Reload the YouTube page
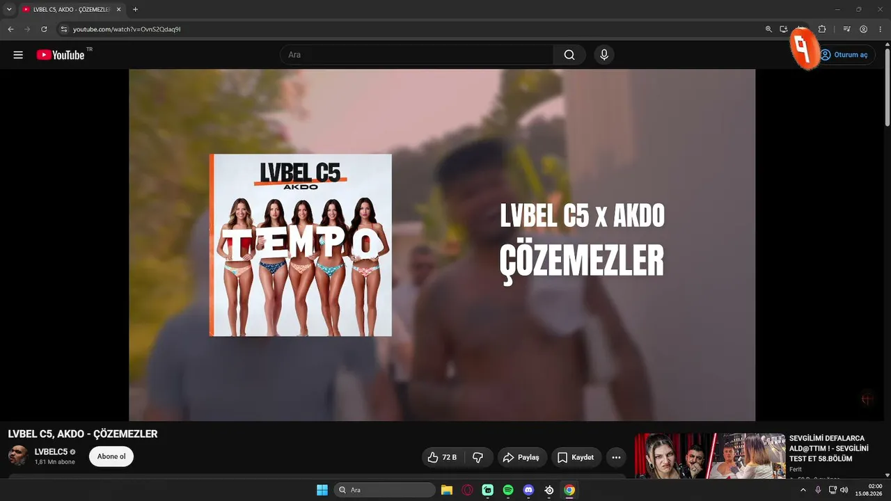The image size is (891, 501). pyautogui.click(x=44, y=29)
